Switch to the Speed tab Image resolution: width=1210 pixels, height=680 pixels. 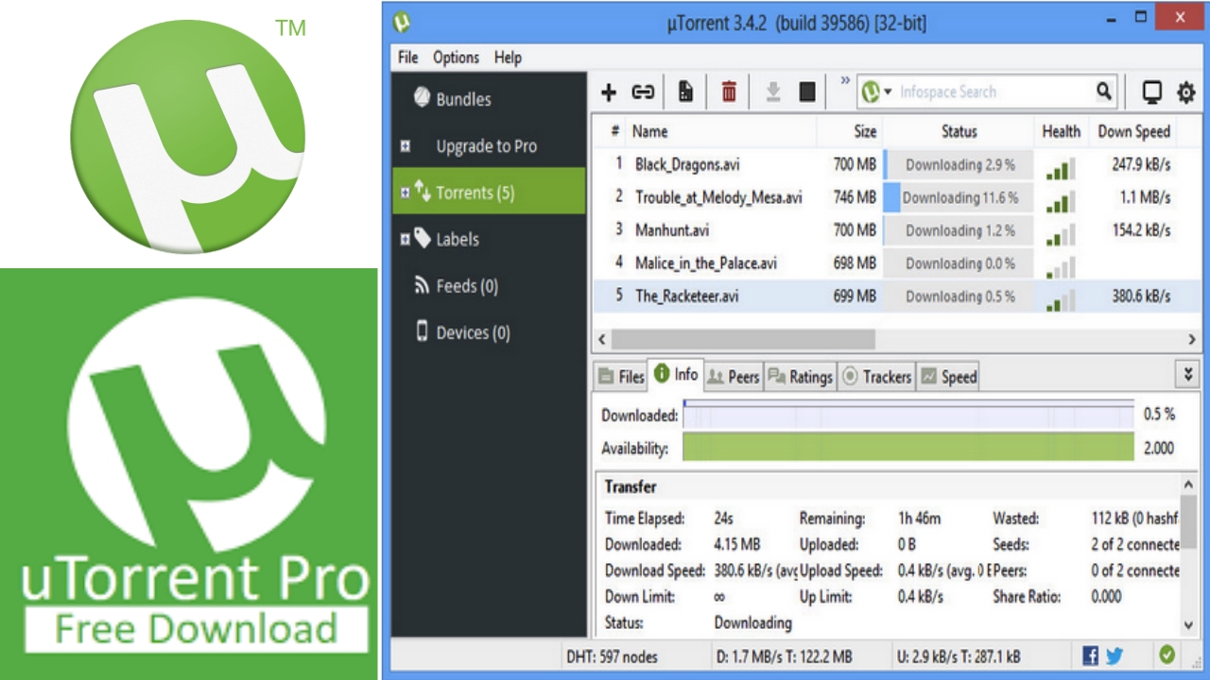948,377
